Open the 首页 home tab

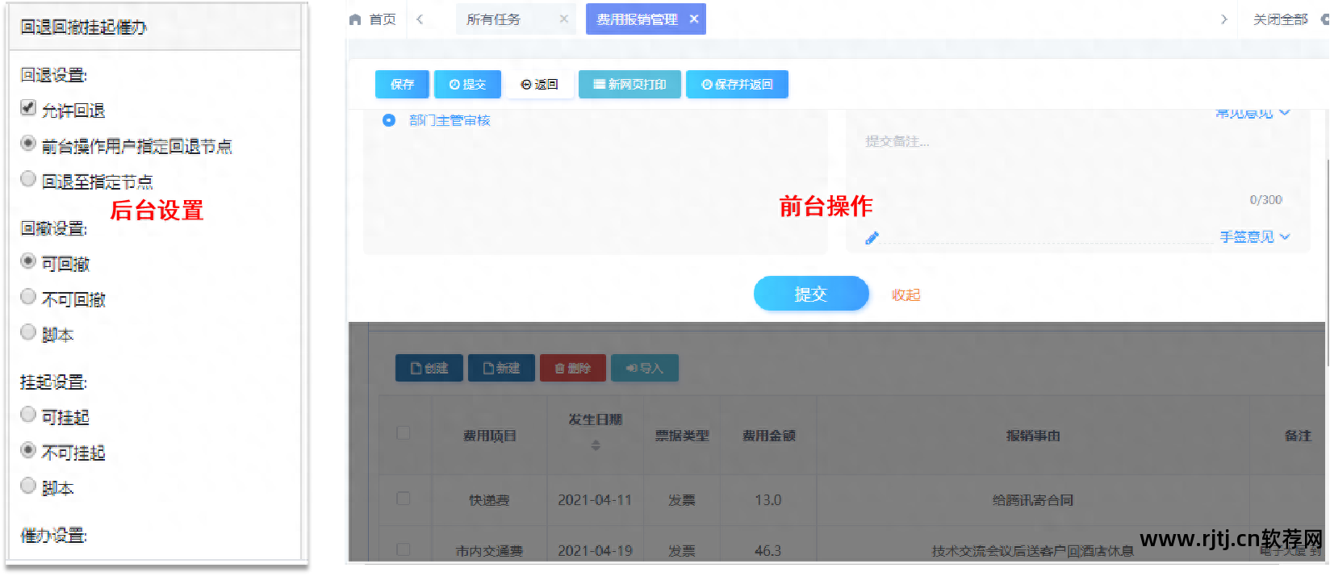click(383, 19)
